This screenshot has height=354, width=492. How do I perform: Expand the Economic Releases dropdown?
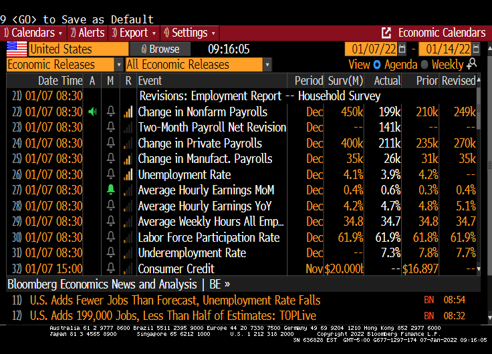pos(119,65)
